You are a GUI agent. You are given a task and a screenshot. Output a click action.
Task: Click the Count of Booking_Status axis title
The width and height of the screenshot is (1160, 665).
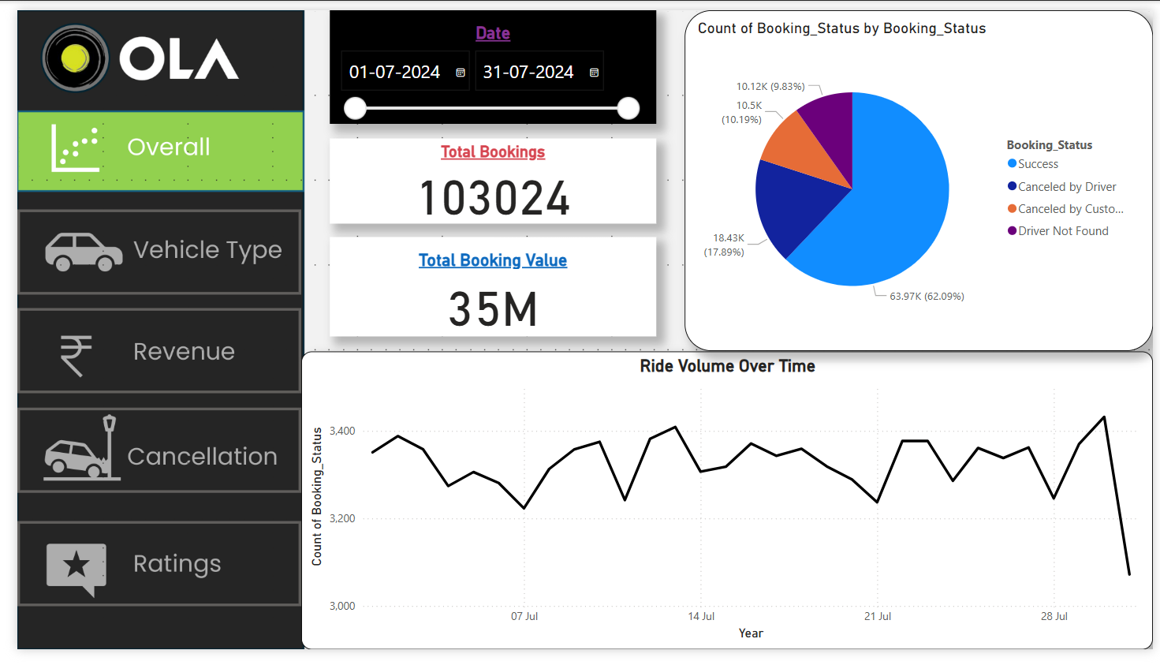(x=317, y=497)
